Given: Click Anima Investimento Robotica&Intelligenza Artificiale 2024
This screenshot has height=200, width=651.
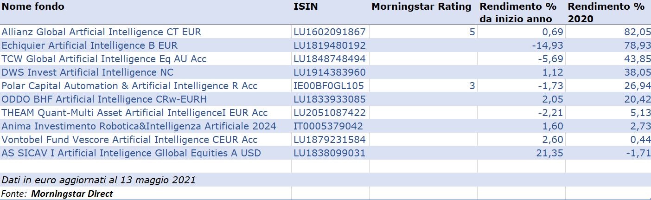Looking at the screenshot, I should coord(139,126).
